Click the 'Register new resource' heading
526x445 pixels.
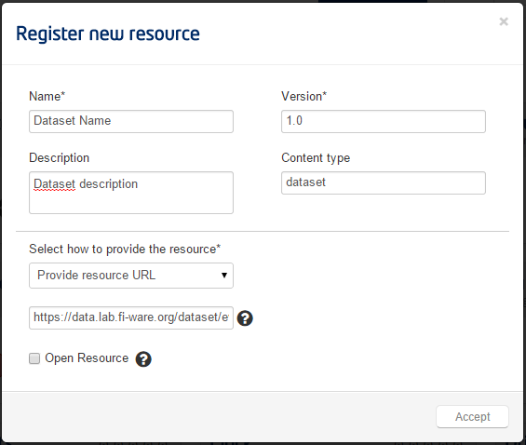(108, 34)
